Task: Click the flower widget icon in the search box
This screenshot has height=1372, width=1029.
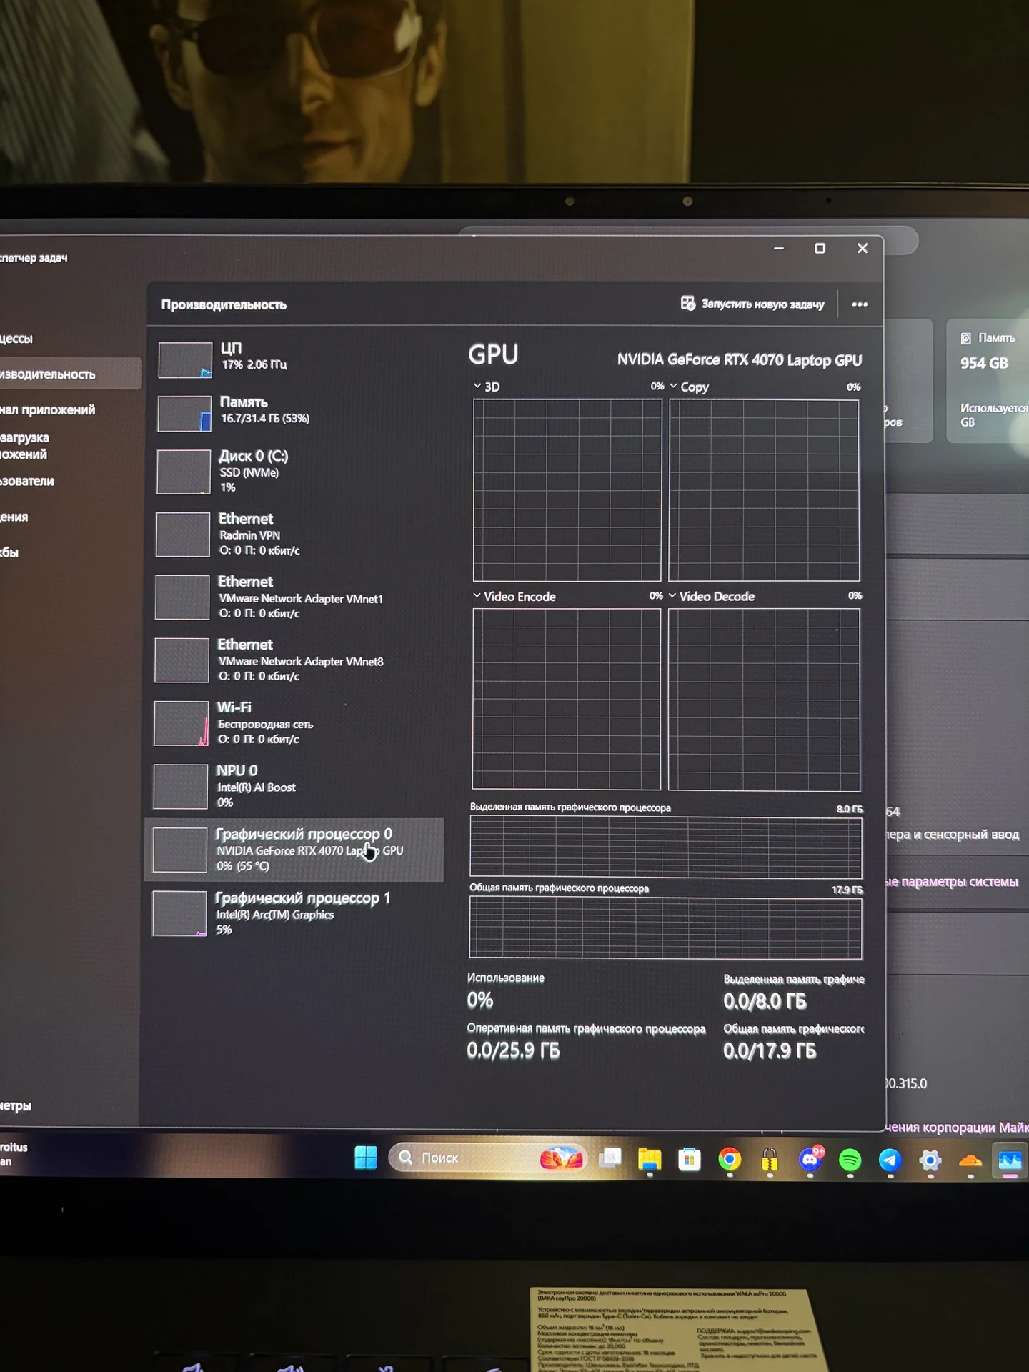Action: pos(562,1158)
